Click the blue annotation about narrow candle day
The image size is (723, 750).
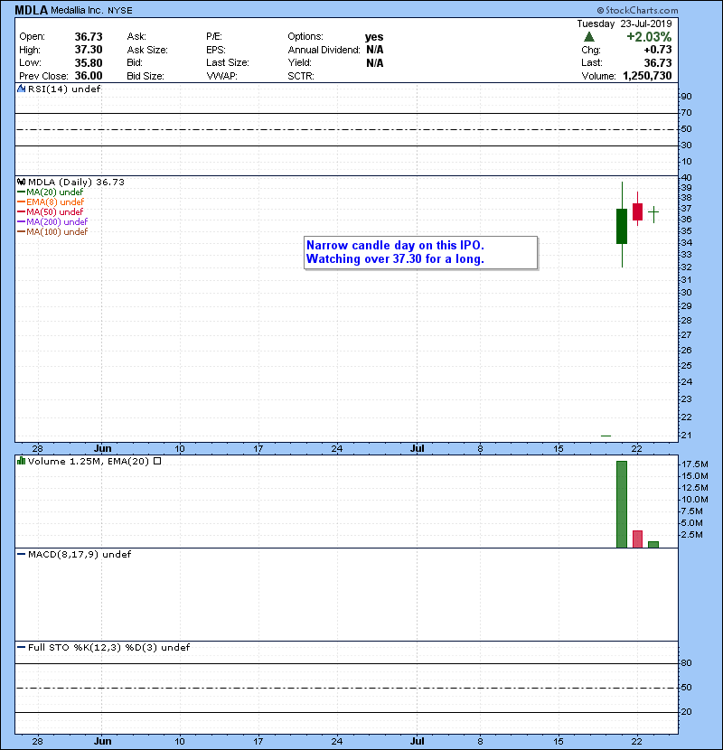pos(420,252)
